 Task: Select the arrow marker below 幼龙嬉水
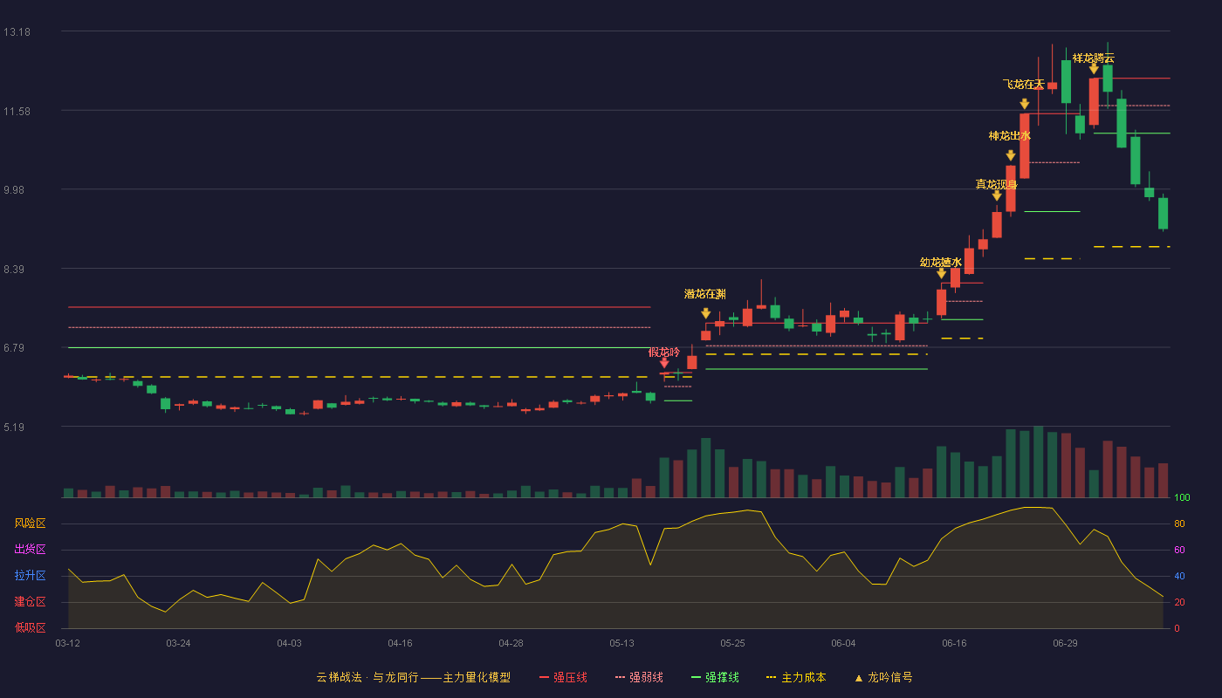[x=941, y=273]
